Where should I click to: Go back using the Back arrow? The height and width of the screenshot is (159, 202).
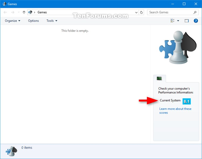5,12
